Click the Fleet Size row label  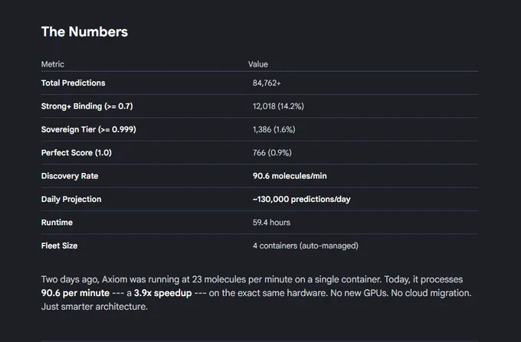click(59, 246)
